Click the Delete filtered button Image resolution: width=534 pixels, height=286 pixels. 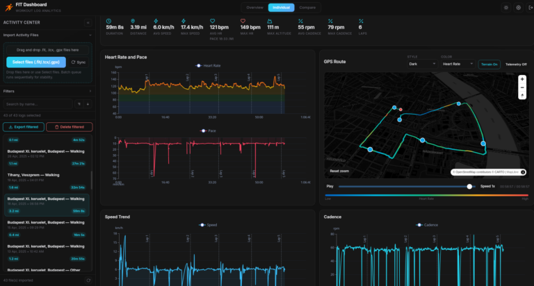pos(69,127)
